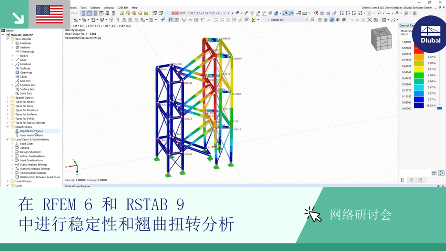Click the red color swatch in legend

[x=419, y=51]
